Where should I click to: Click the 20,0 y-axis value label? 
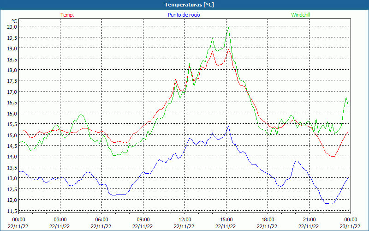coord(12,27)
